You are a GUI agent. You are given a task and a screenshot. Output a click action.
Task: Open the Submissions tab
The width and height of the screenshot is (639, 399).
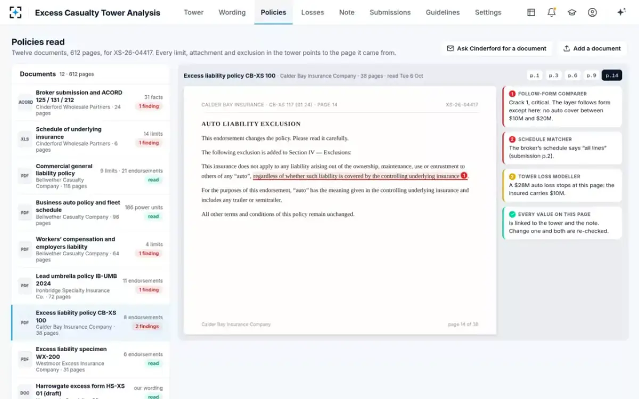[390, 12]
